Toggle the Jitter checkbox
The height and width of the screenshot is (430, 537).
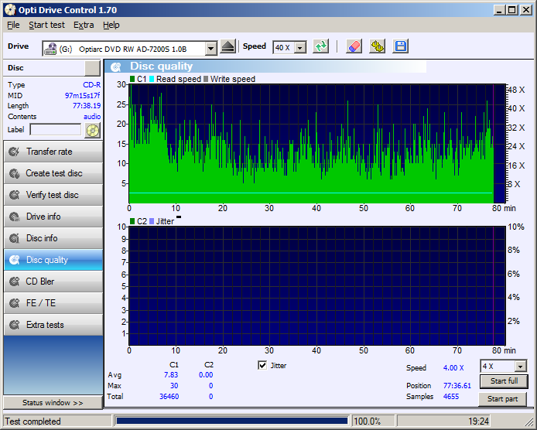pos(262,365)
